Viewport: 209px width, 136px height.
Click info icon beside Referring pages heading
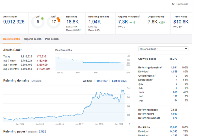(26, 131)
